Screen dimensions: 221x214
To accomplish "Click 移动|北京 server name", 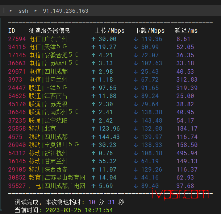I will (42, 128).
